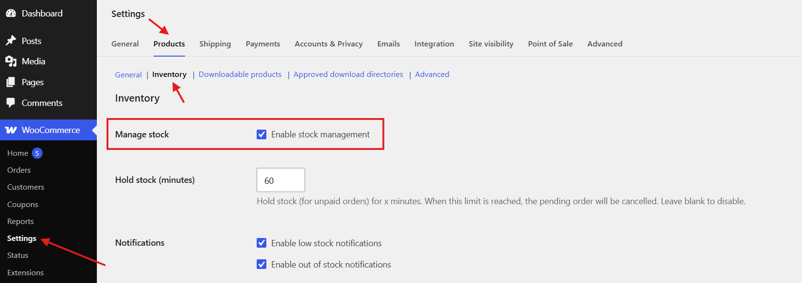Open the Orders submenu item
The width and height of the screenshot is (802, 283).
[19, 170]
